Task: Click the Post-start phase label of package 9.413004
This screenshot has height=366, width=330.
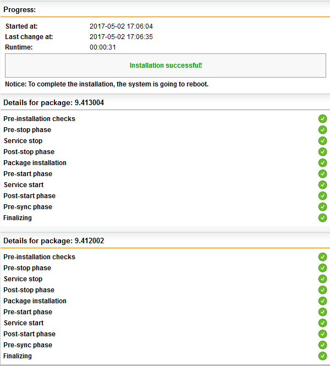Action: coord(29,196)
